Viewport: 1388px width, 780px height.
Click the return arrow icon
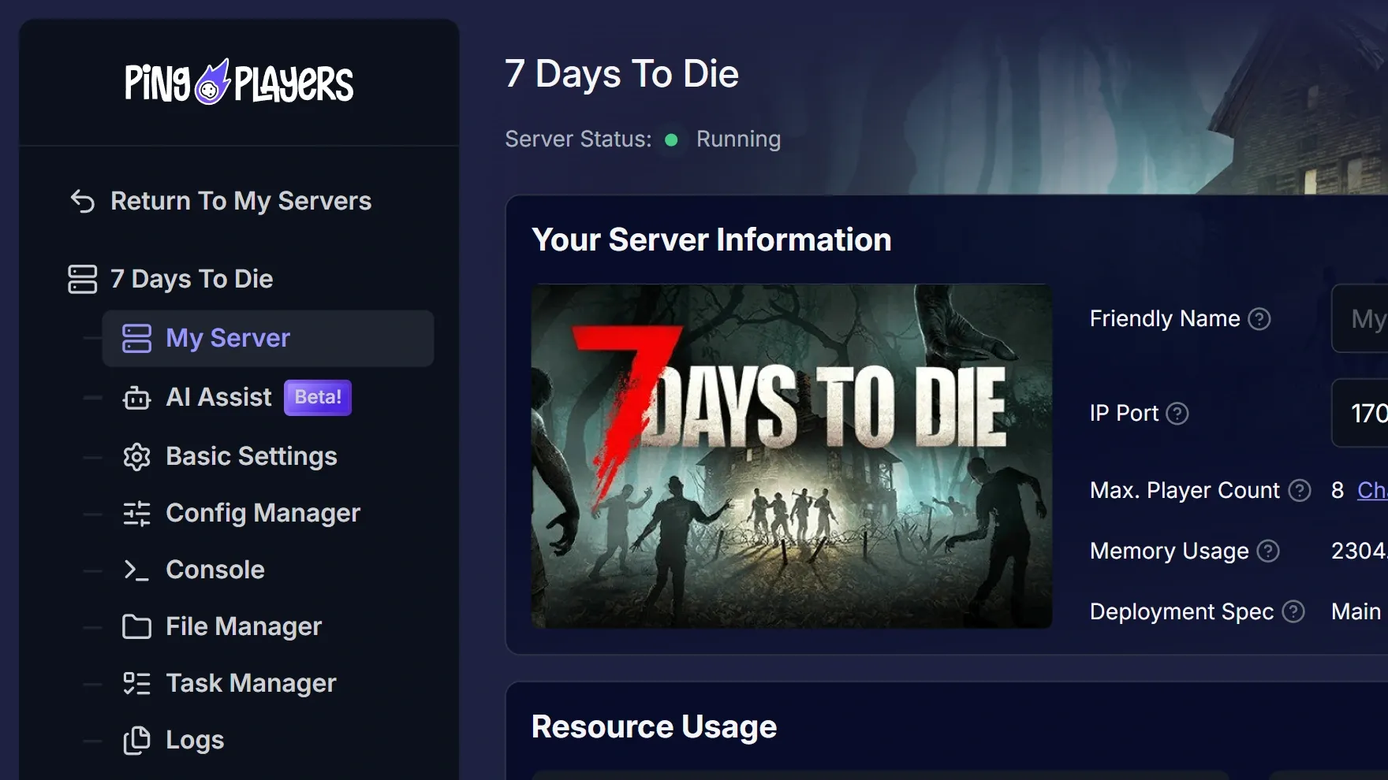pyautogui.click(x=83, y=202)
